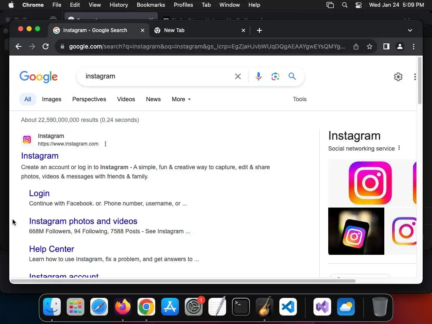Go back to previous page in Chrome
Screen dimensions: 432x324
(x=19, y=46)
